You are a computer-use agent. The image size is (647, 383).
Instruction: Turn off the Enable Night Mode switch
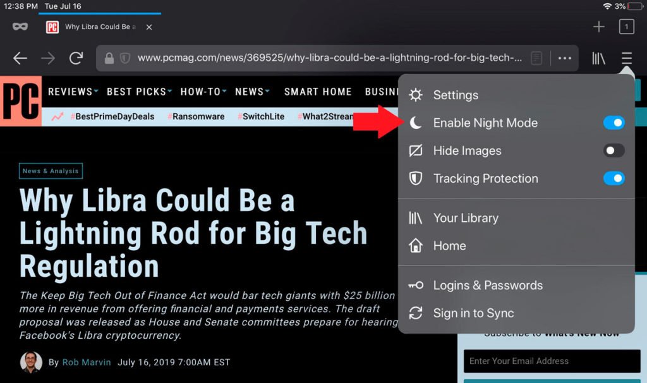[614, 123]
